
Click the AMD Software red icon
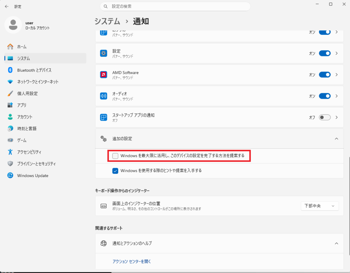coord(104,74)
